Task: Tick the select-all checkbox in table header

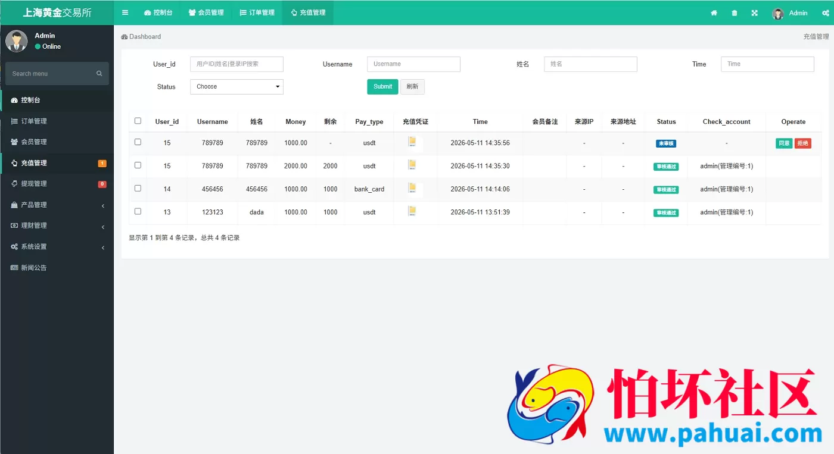Action: coord(138,121)
